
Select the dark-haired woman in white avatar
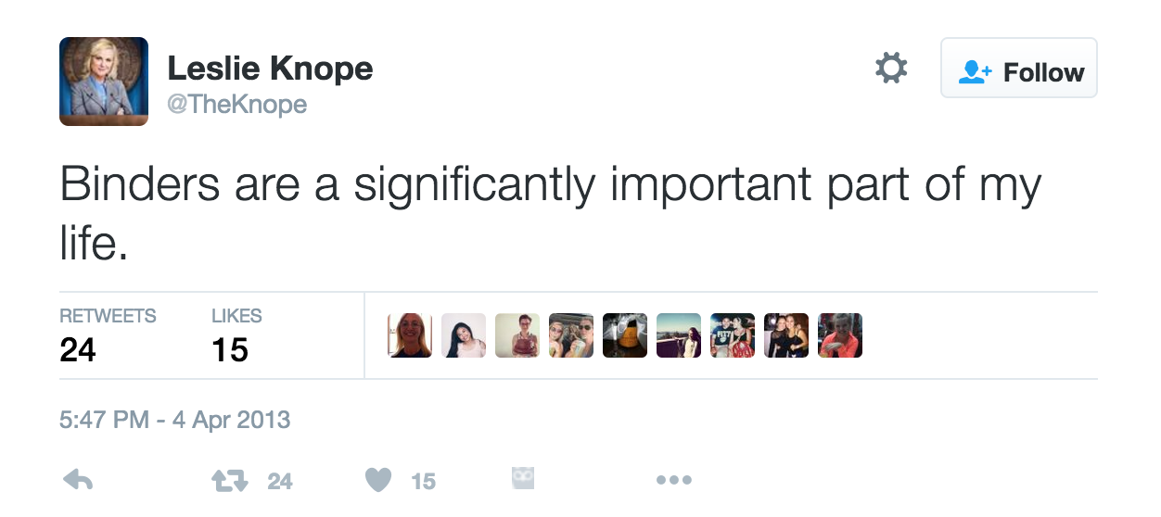[464, 335]
